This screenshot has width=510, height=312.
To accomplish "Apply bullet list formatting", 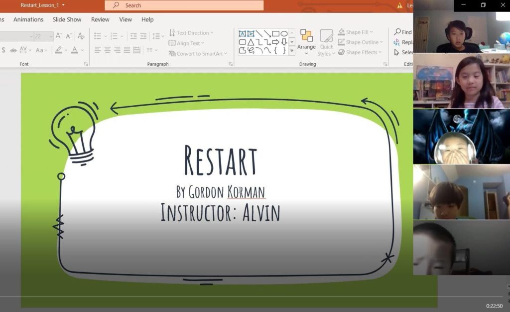I will click(97, 36).
